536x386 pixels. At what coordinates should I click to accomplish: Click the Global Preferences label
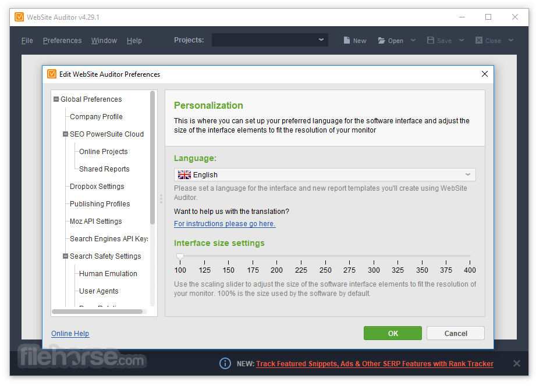pos(91,99)
